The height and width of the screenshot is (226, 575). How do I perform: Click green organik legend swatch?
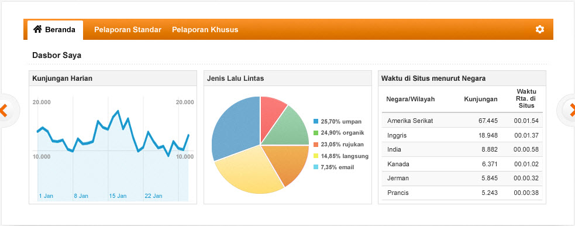pyautogui.click(x=316, y=133)
